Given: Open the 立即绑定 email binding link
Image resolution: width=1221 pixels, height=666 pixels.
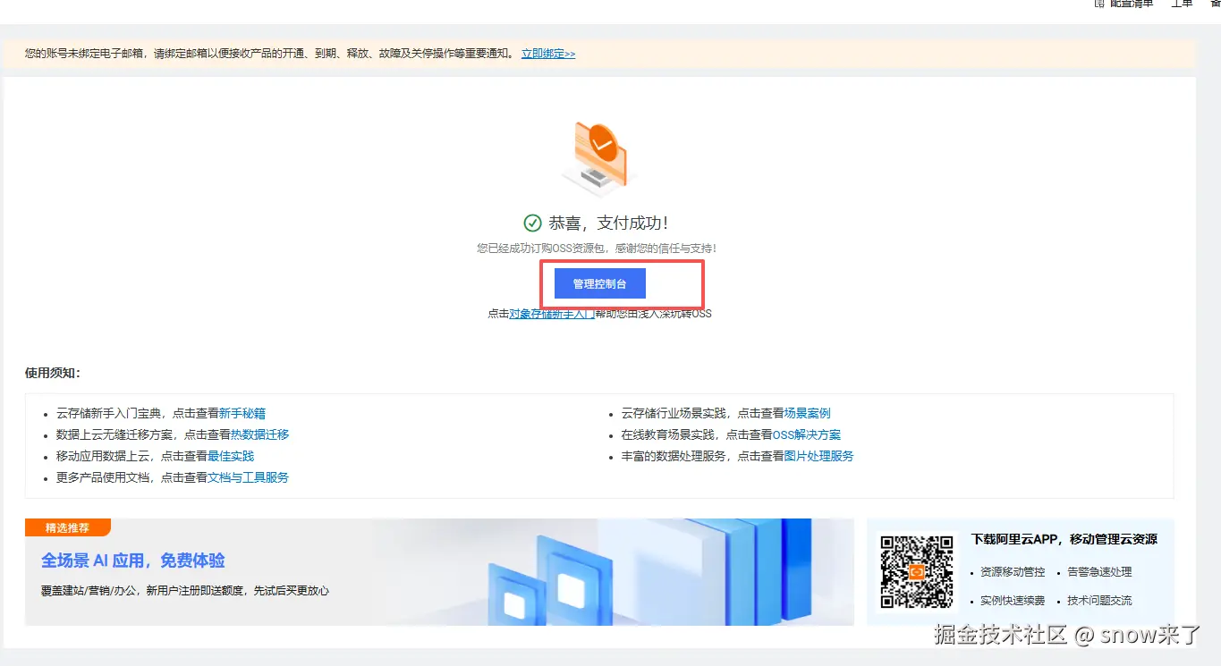Looking at the screenshot, I should [548, 54].
